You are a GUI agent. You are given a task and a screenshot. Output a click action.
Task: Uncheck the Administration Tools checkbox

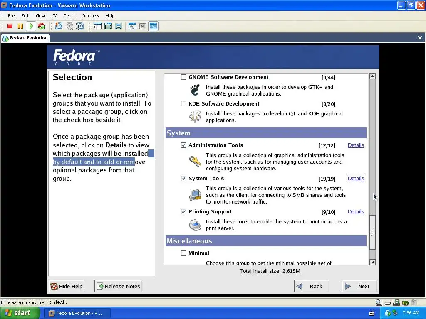click(183, 145)
